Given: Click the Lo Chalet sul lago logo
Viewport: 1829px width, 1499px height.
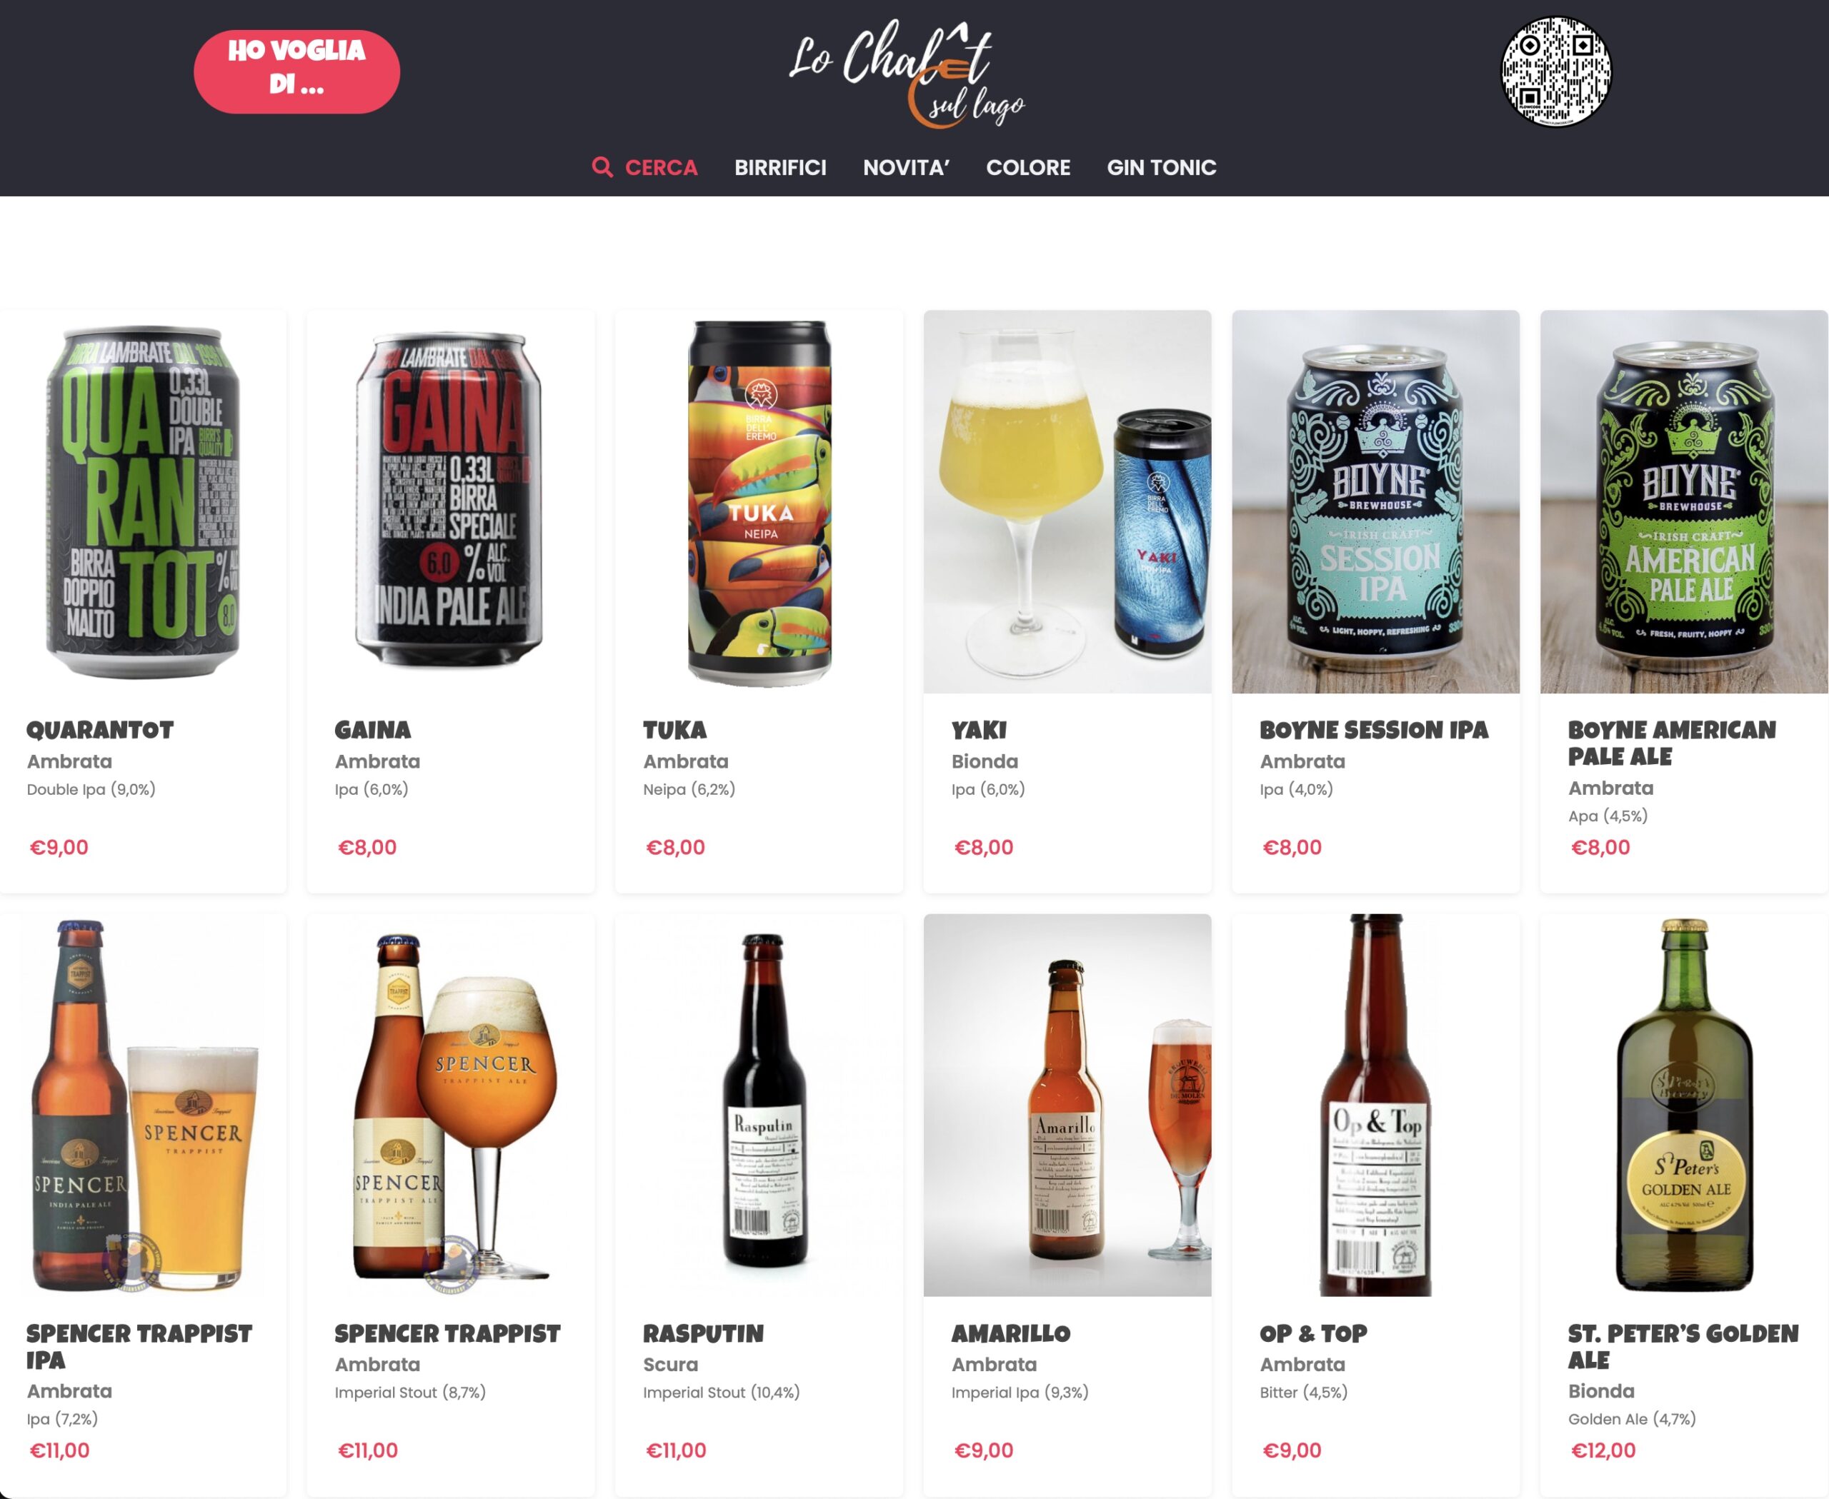Looking at the screenshot, I should (907, 74).
